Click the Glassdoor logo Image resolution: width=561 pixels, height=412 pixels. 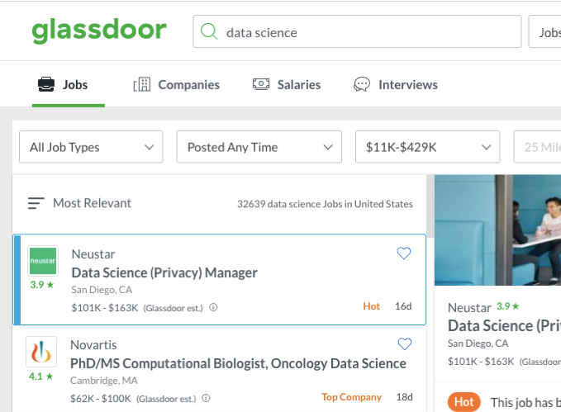[x=99, y=31]
